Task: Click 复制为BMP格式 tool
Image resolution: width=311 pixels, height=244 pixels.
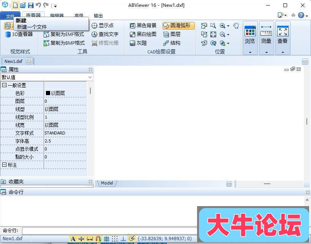Action: [64, 43]
